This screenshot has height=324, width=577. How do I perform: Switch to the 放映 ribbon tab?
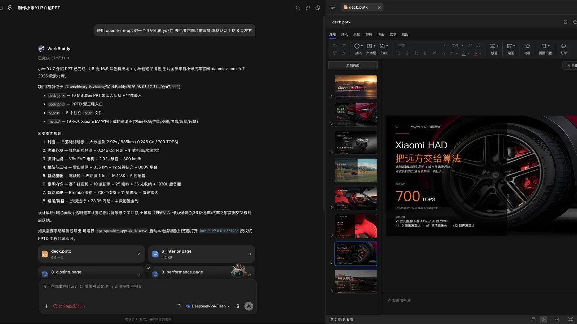click(393, 34)
